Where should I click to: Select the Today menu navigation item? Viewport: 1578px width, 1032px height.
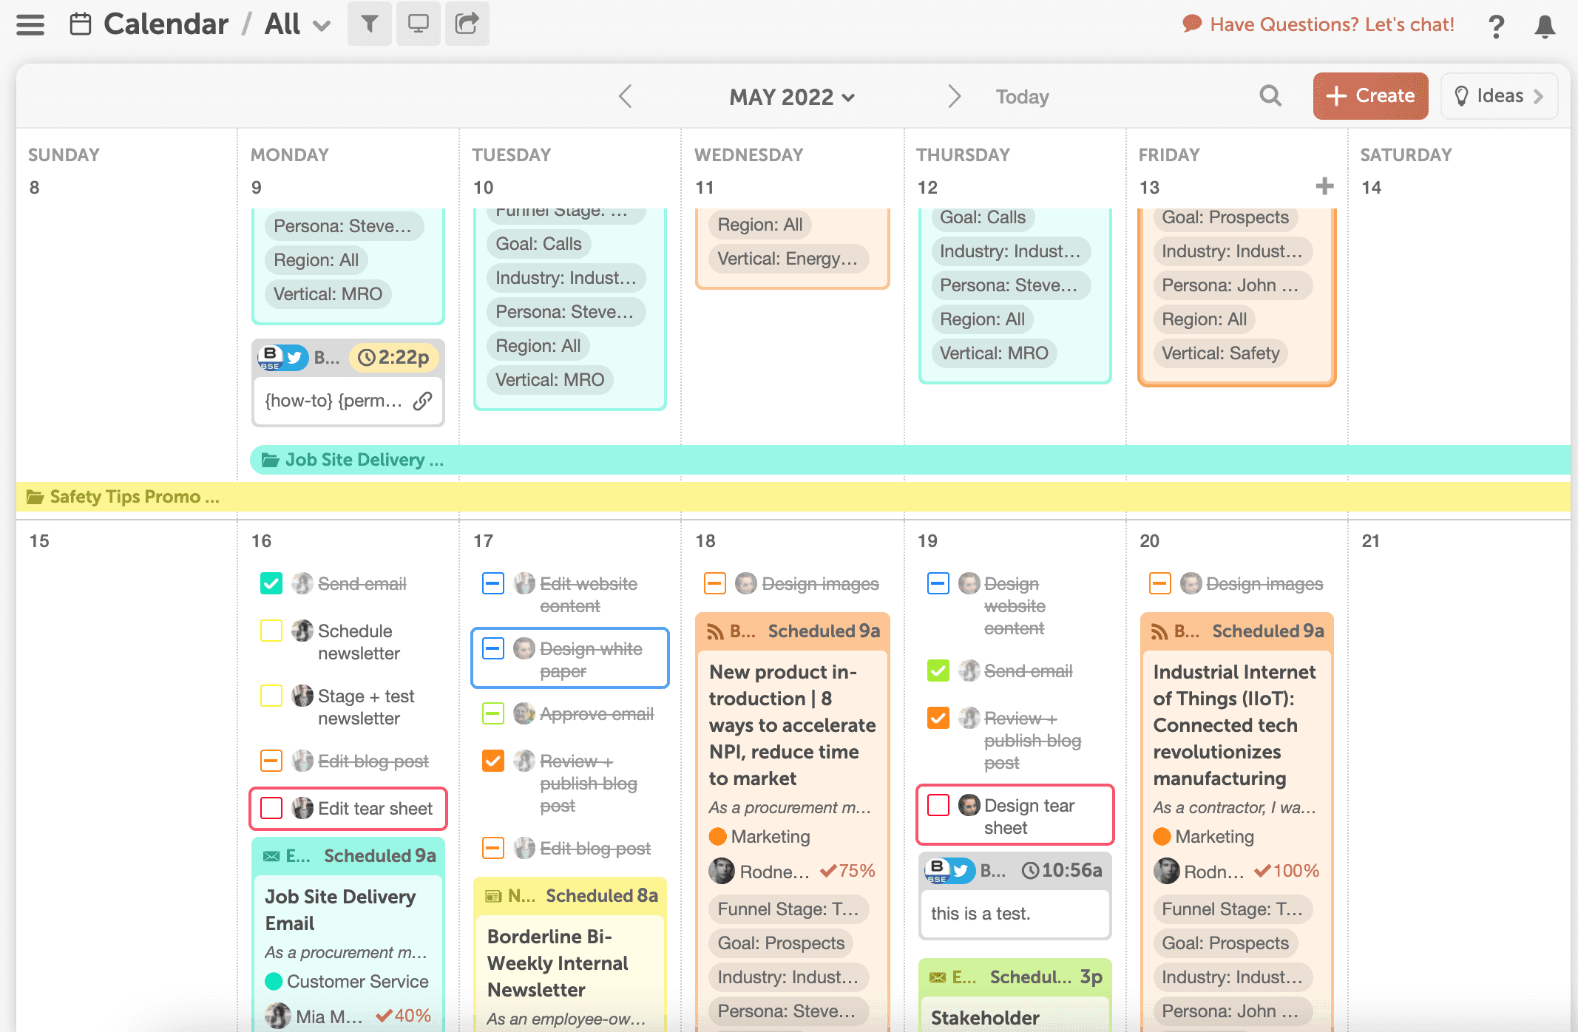pos(1022,95)
